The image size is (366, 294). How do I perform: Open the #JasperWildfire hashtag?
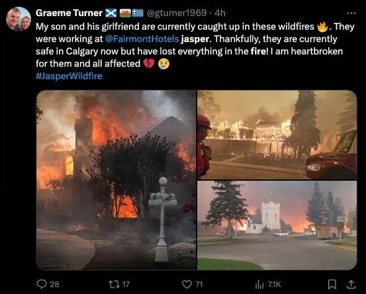(x=69, y=76)
